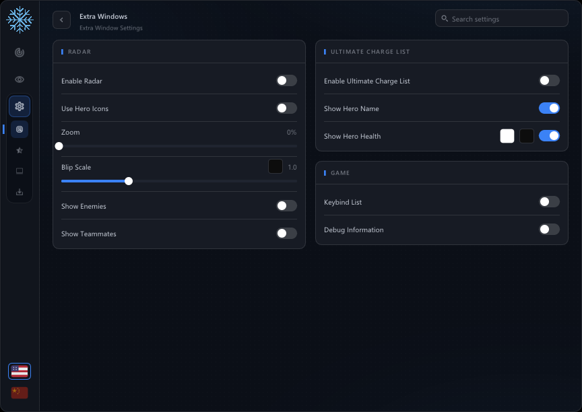Switch language using the US flag

pyautogui.click(x=20, y=371)
